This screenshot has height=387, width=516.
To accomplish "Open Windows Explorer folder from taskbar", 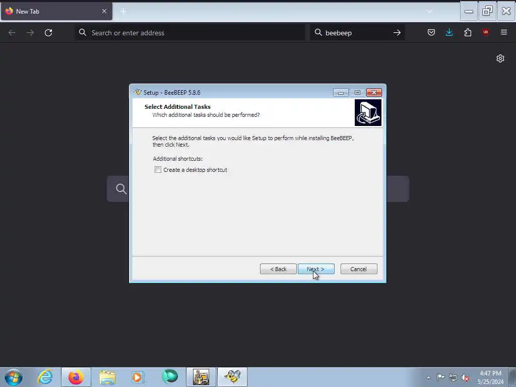I will (x=107, y=377).
